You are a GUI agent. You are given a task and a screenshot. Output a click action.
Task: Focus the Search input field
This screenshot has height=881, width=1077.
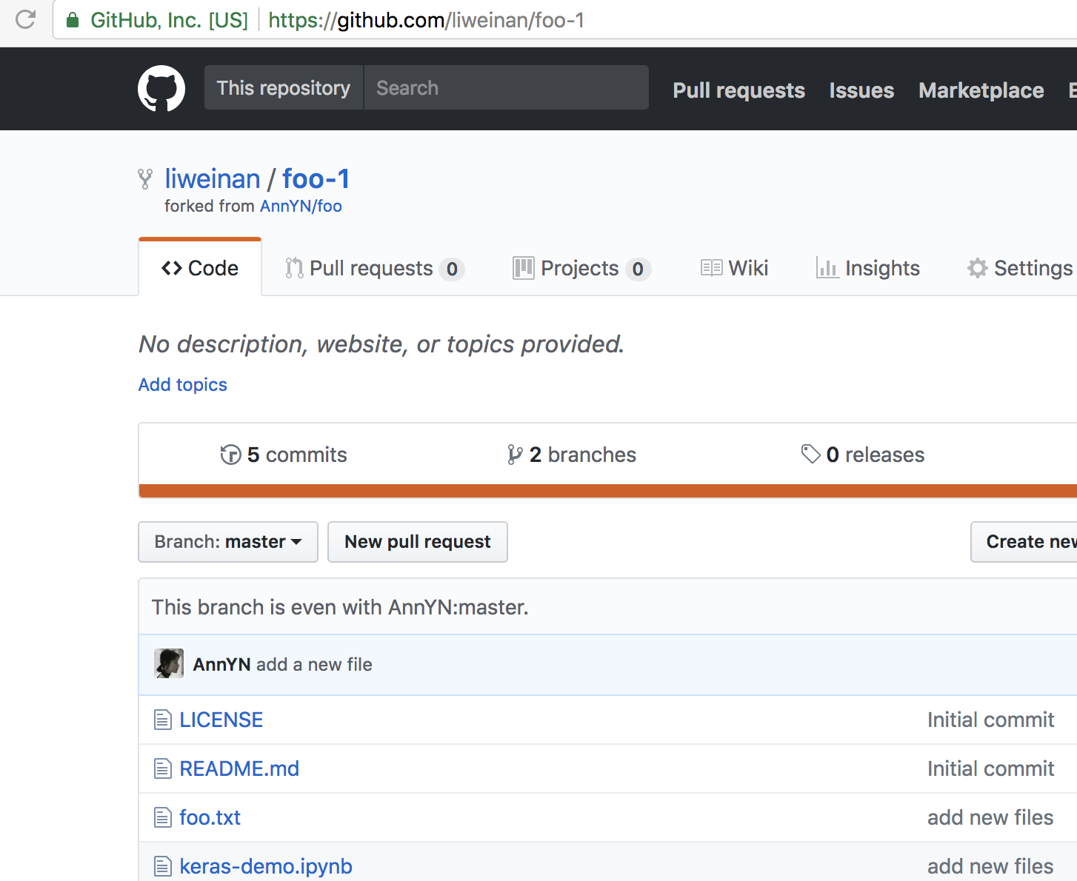point(507,87)
